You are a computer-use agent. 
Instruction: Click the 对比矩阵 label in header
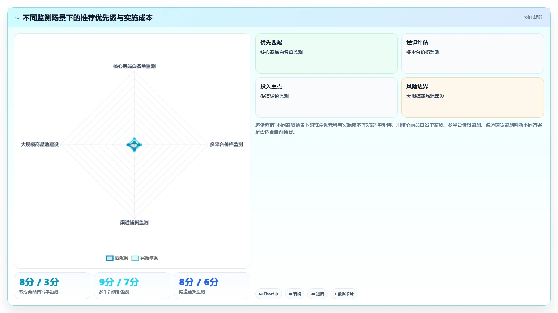click(x=533, y=17)
